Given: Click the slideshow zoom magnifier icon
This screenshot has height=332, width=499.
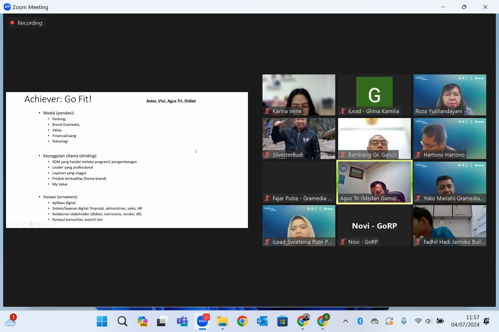Looking at the screenshot, I should [38, 224].
